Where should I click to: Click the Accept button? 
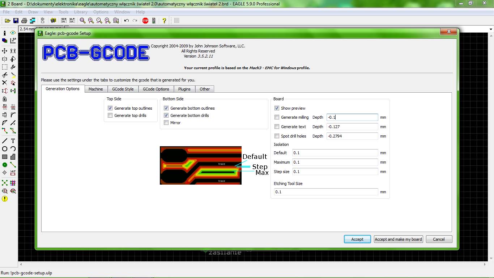coord(357,239)
